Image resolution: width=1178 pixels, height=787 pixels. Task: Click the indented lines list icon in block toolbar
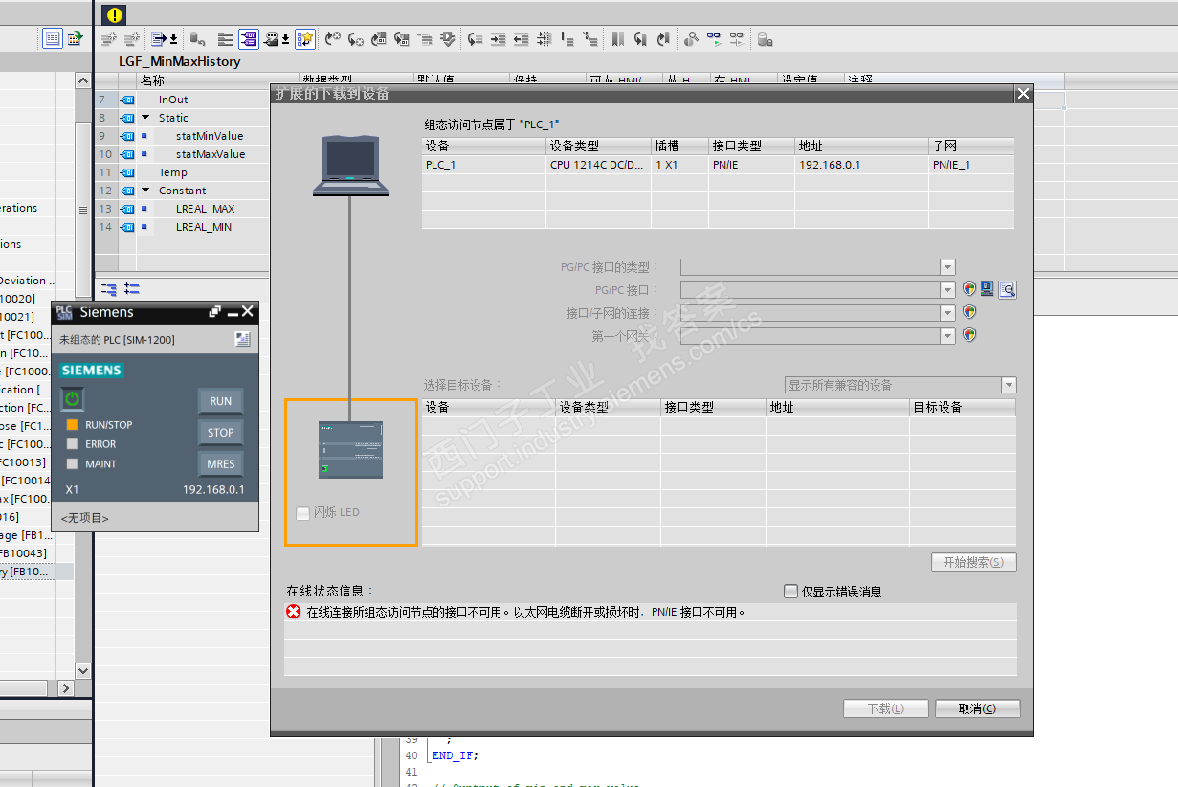pos(226,39)
